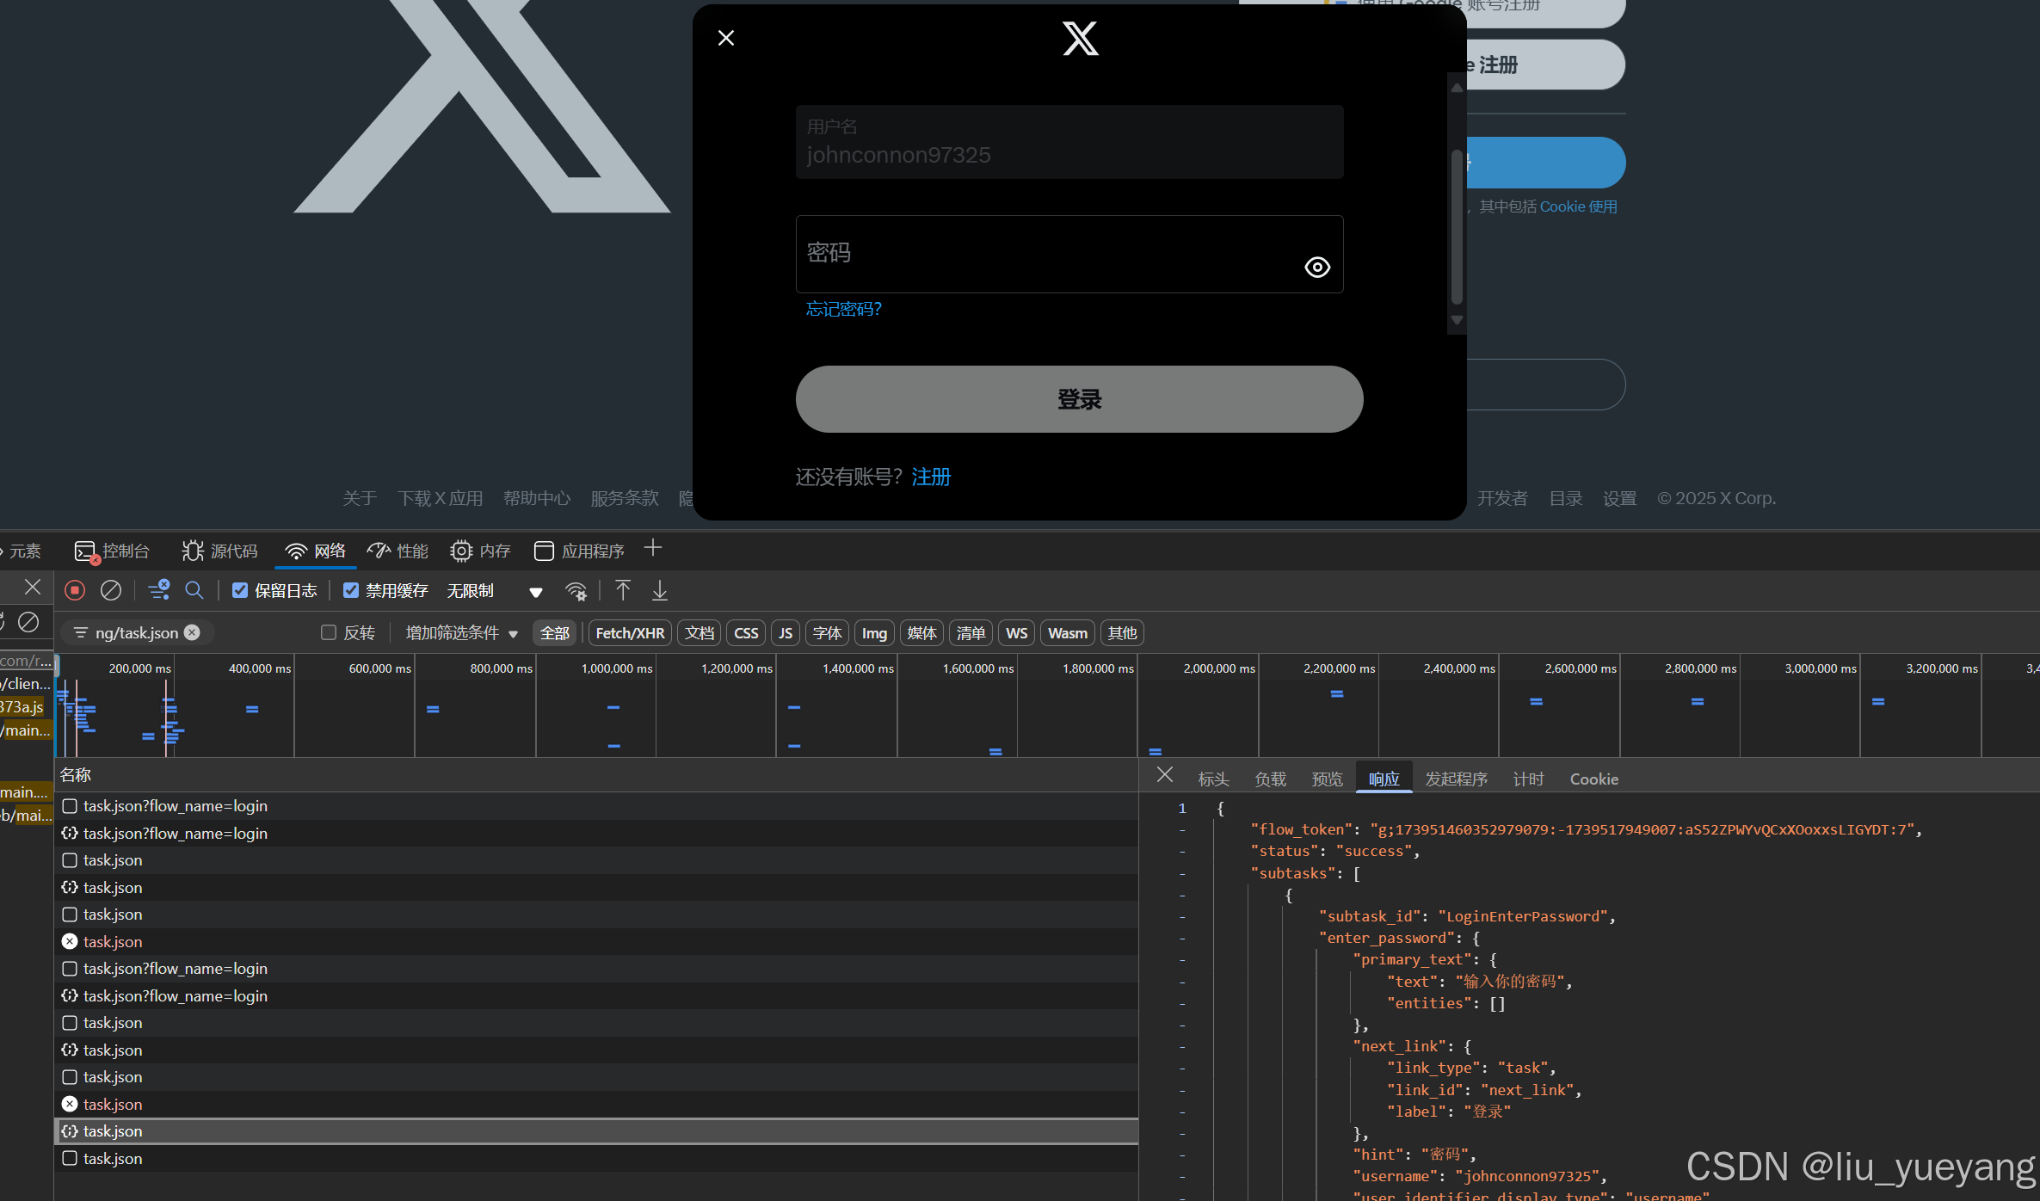Image resolution: width=2040 pixels, height=1201 pixels.
Task: Clear the network log
Action: [111, 590]
